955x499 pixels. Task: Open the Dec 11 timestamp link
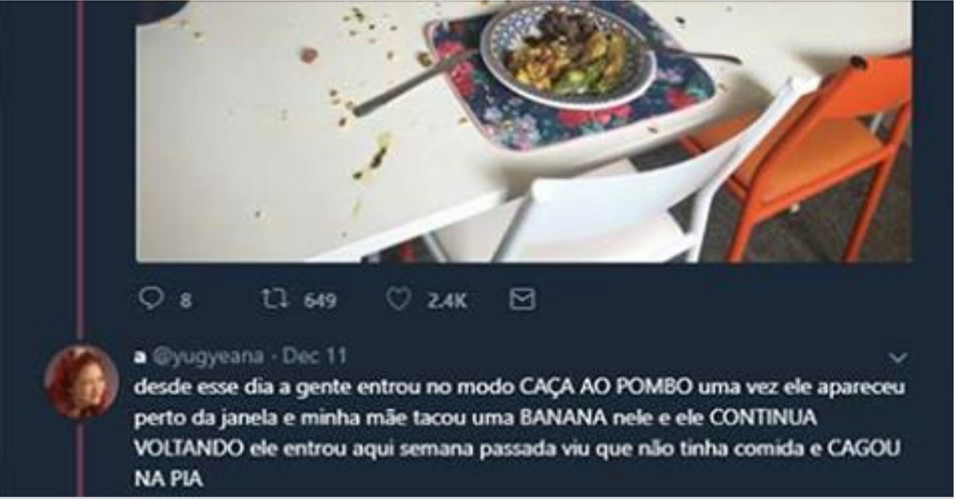(314, 356)
